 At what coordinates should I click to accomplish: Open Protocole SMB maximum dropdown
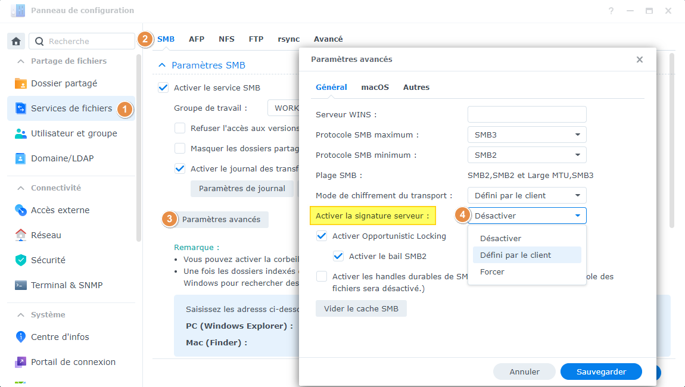click(x=527, y=135)
